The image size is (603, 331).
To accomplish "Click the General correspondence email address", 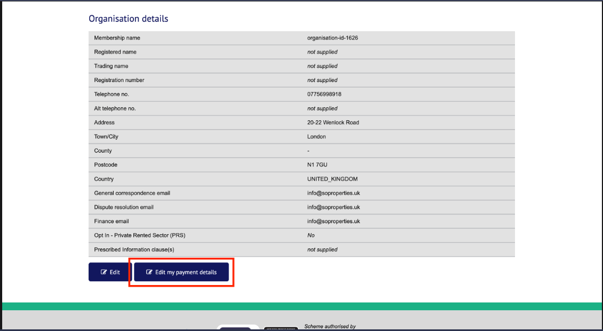I will click(x=333, y=193).
